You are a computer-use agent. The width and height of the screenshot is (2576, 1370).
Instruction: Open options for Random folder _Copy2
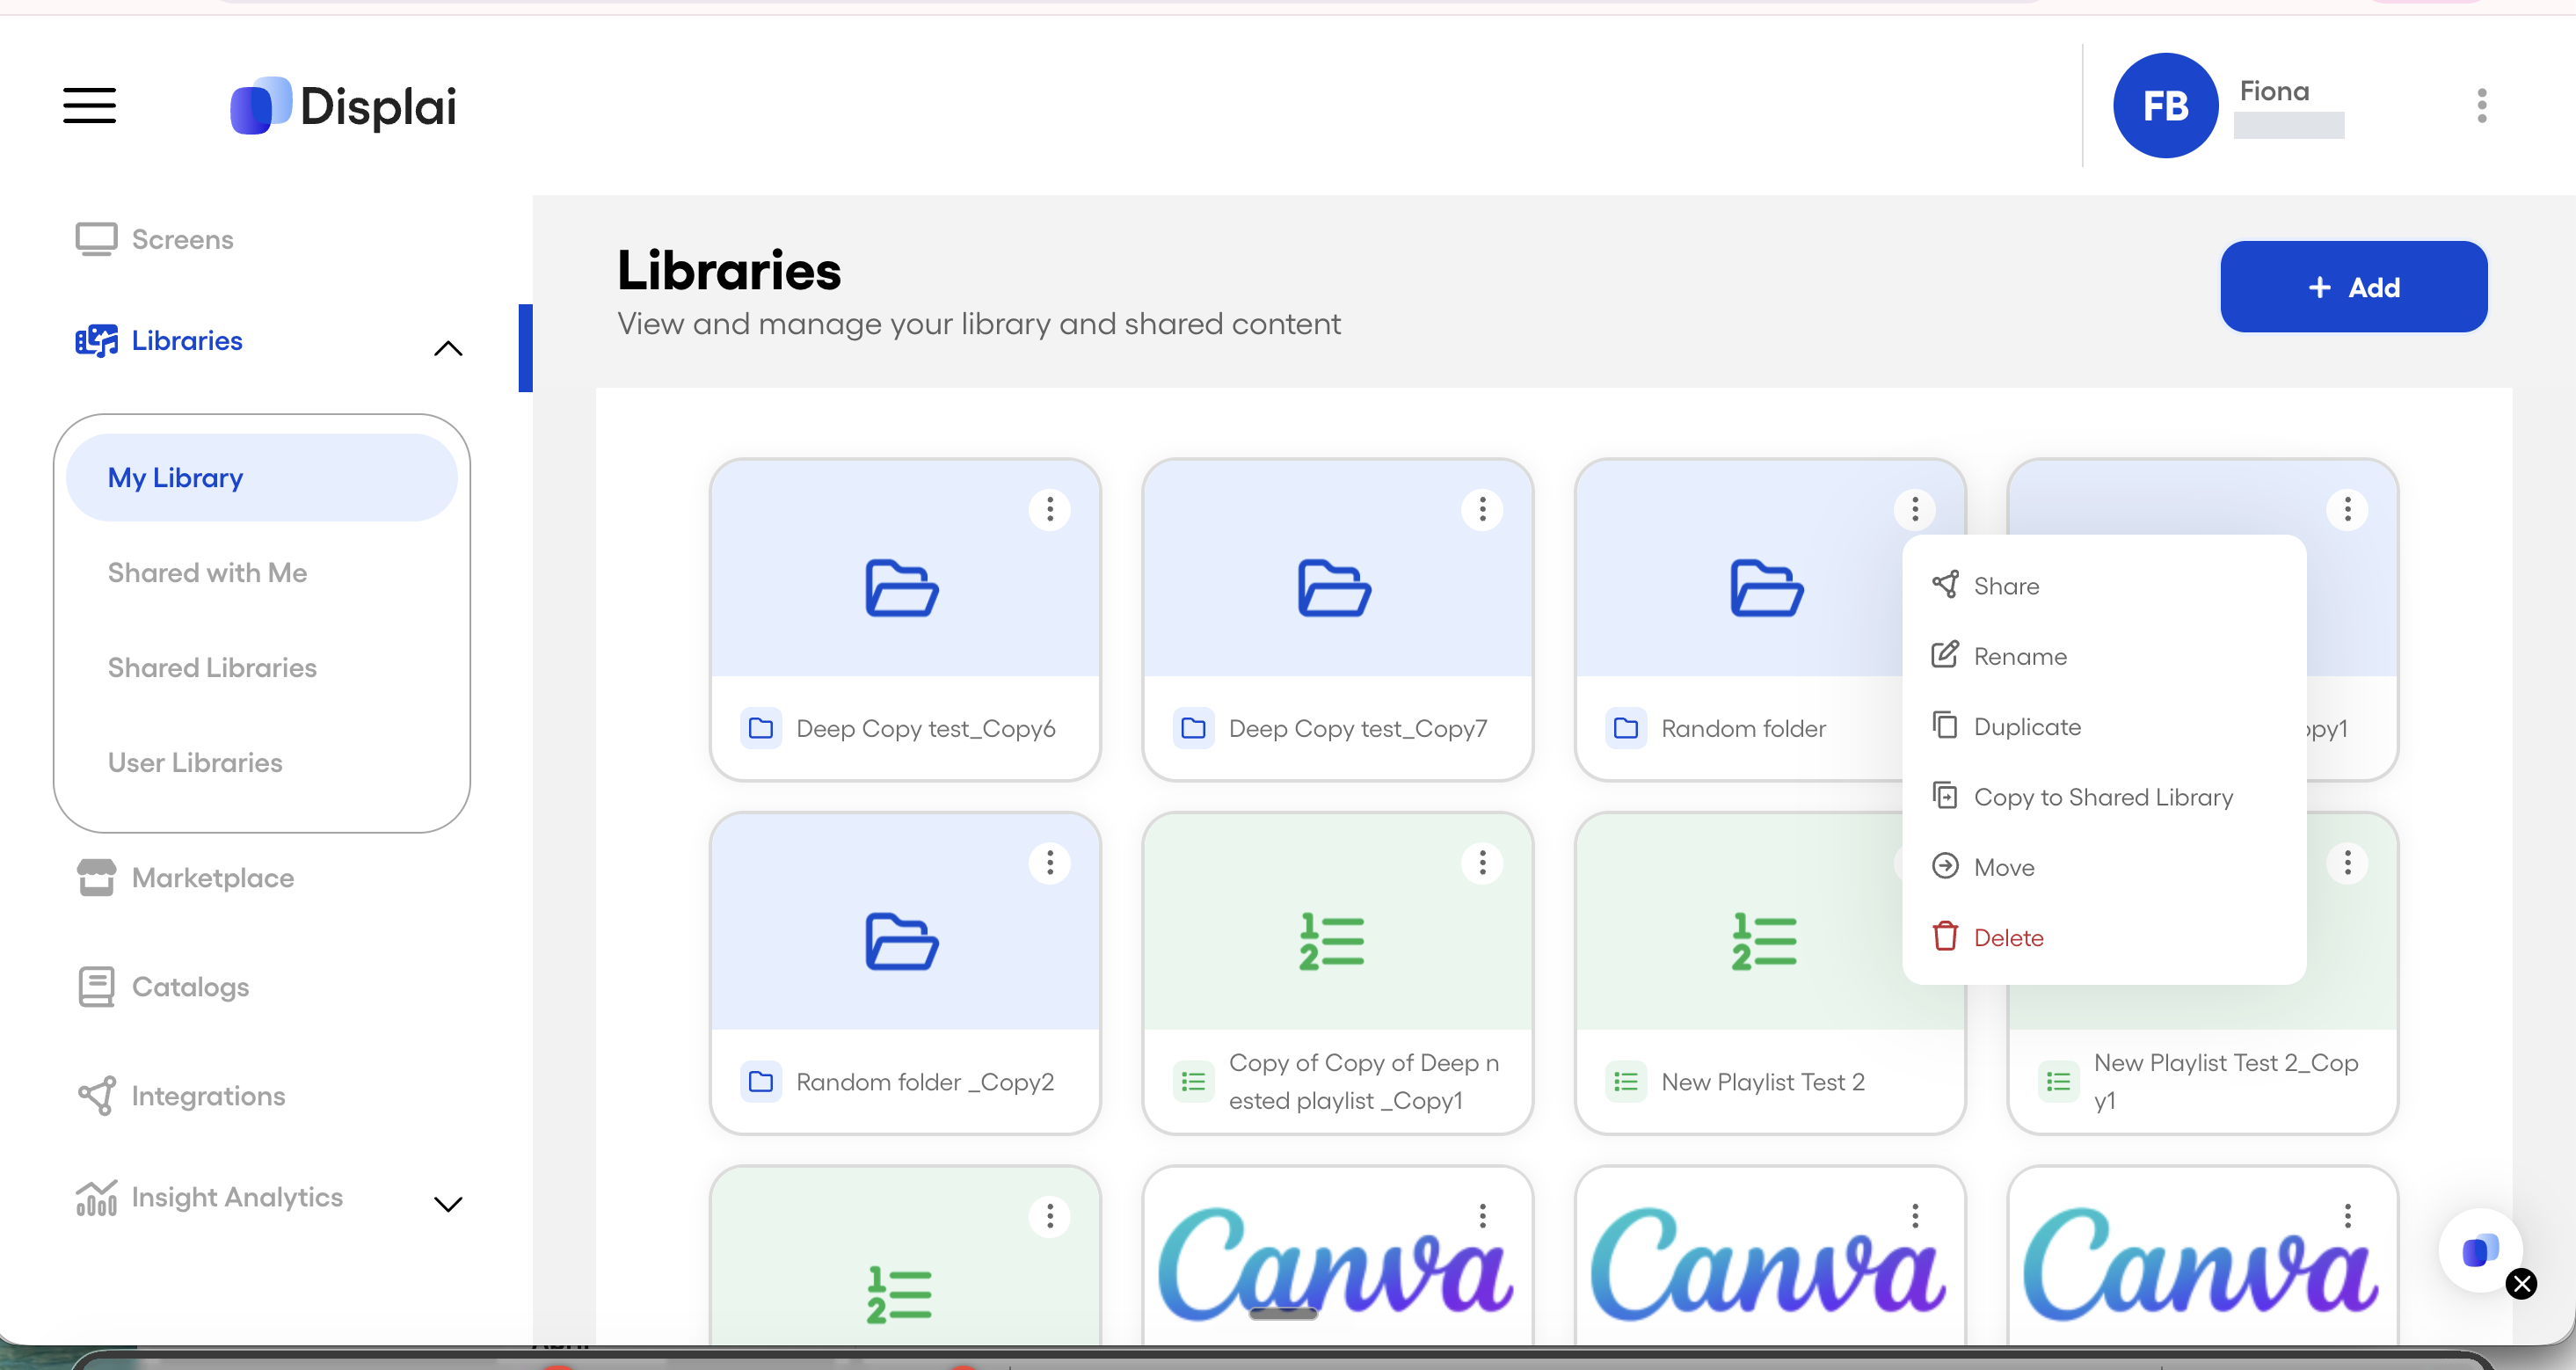pos(1050,863)
